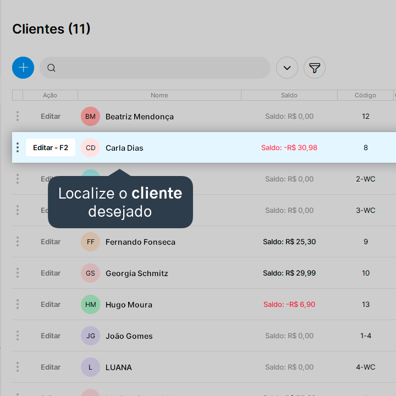396x396 pixels.
Task: Sort by the Saldo column header
Action: coord(289,95)
